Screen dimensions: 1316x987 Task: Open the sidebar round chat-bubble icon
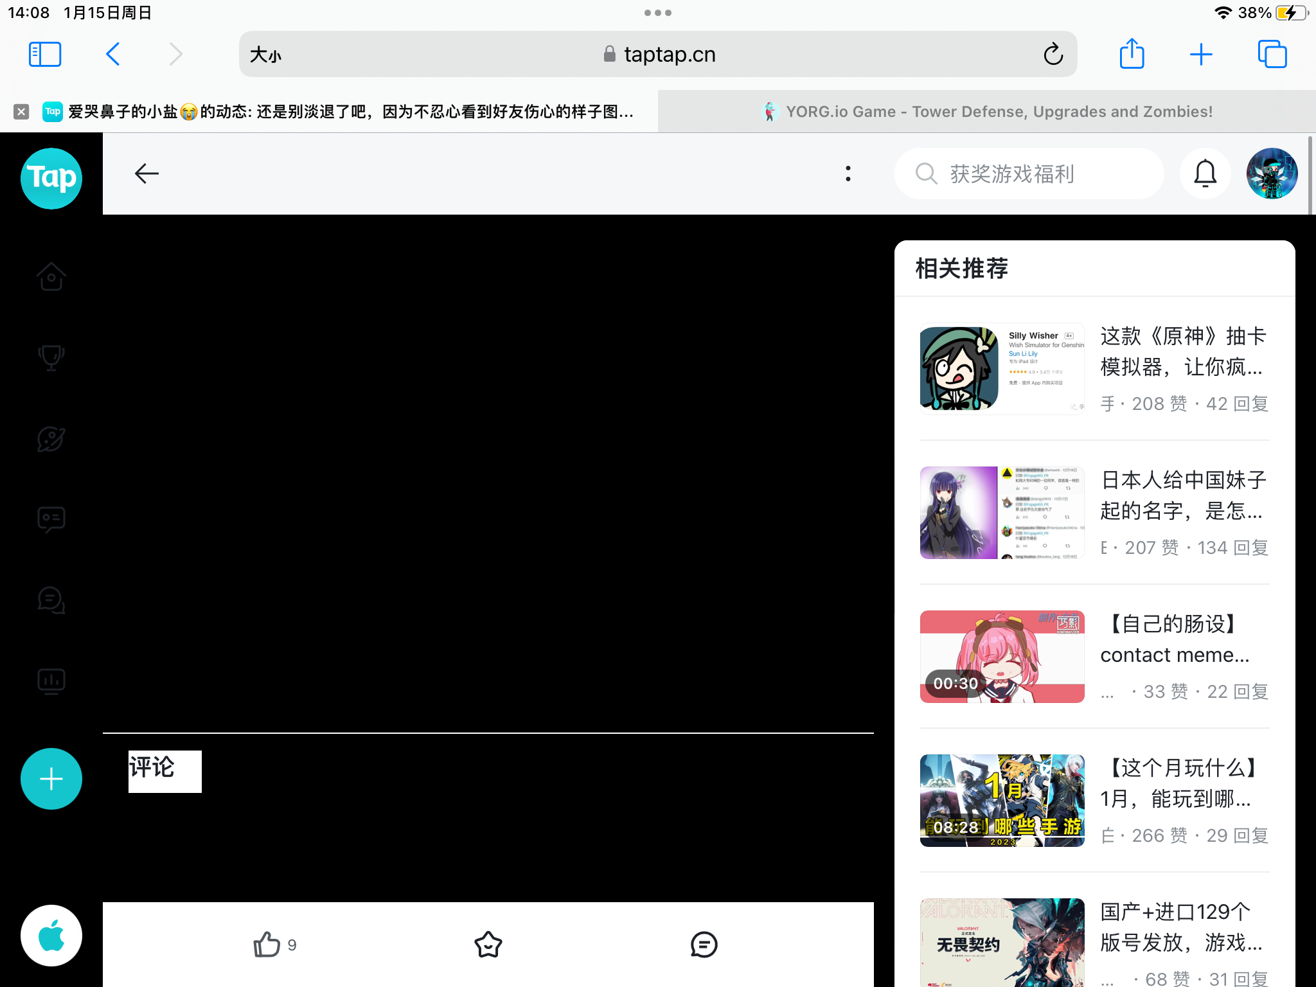(51, 600)
